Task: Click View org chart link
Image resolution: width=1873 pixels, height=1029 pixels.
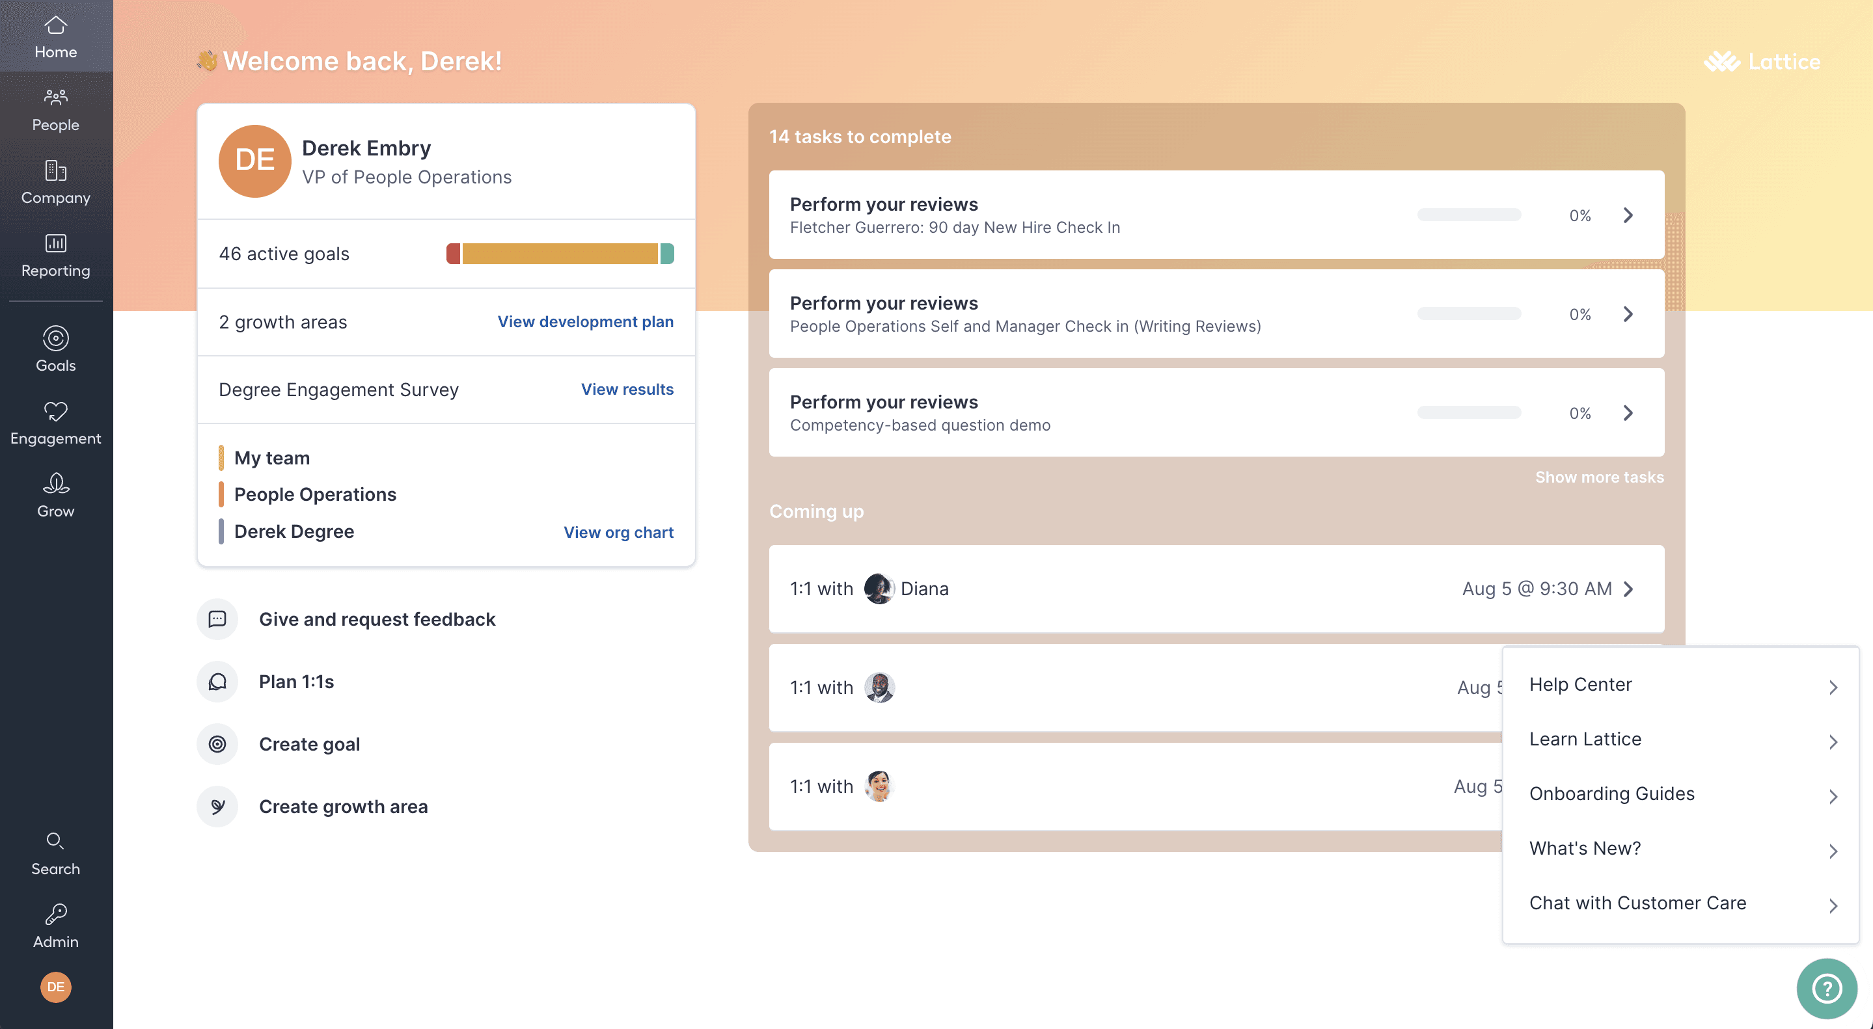Action: (x=618, y=533)
